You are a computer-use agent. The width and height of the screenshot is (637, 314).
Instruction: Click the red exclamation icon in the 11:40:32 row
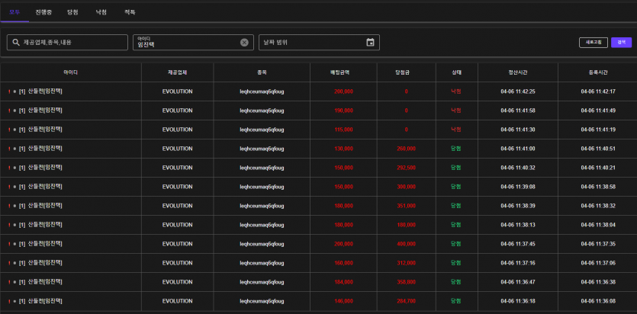tap(9, 168)
